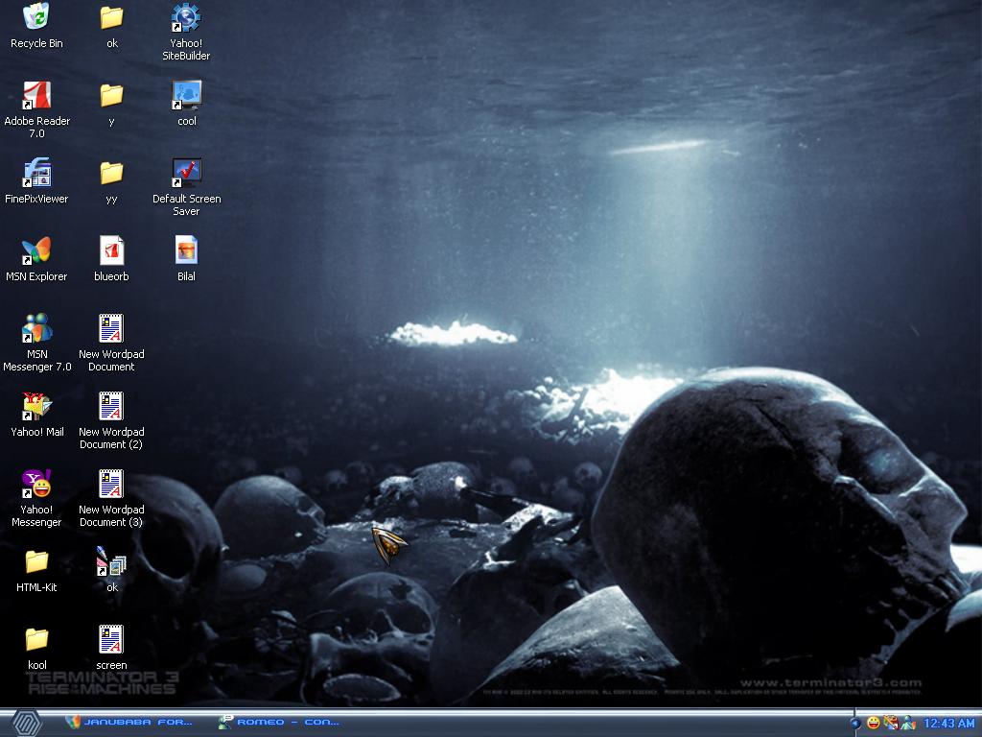Click the 12:43 AM taskbar clock
Viewport: 982px width, 737px height.
coord(948,724)
